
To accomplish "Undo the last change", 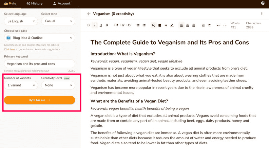I will (218, 25).
